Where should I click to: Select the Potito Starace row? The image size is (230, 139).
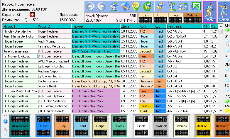[x=110, y=81]
